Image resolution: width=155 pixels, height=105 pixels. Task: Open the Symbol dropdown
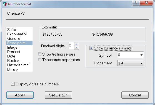pyautogui.click(x=131, y=55)
